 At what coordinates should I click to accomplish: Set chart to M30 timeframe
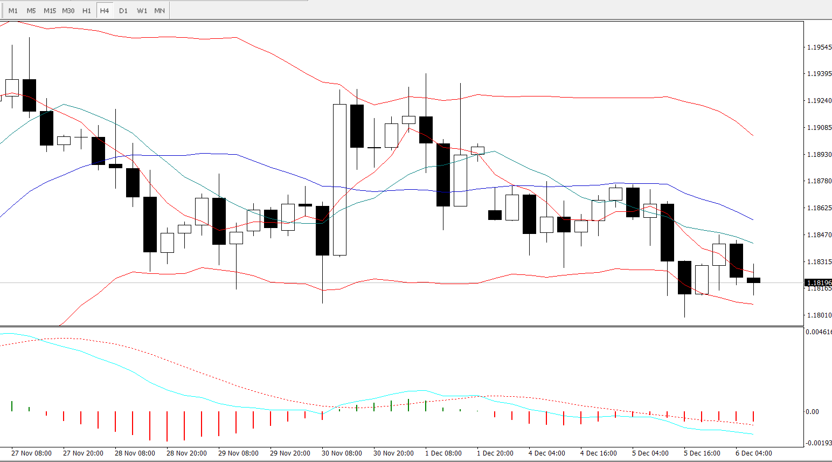click(x=68, y=11)
